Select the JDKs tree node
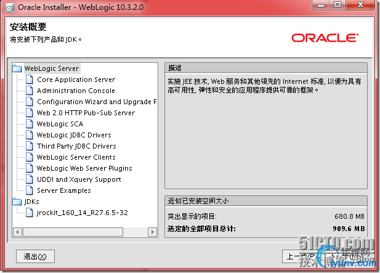The width and height of the screenshot is (380, 273). pyautogui.click(x=31, y=202)
